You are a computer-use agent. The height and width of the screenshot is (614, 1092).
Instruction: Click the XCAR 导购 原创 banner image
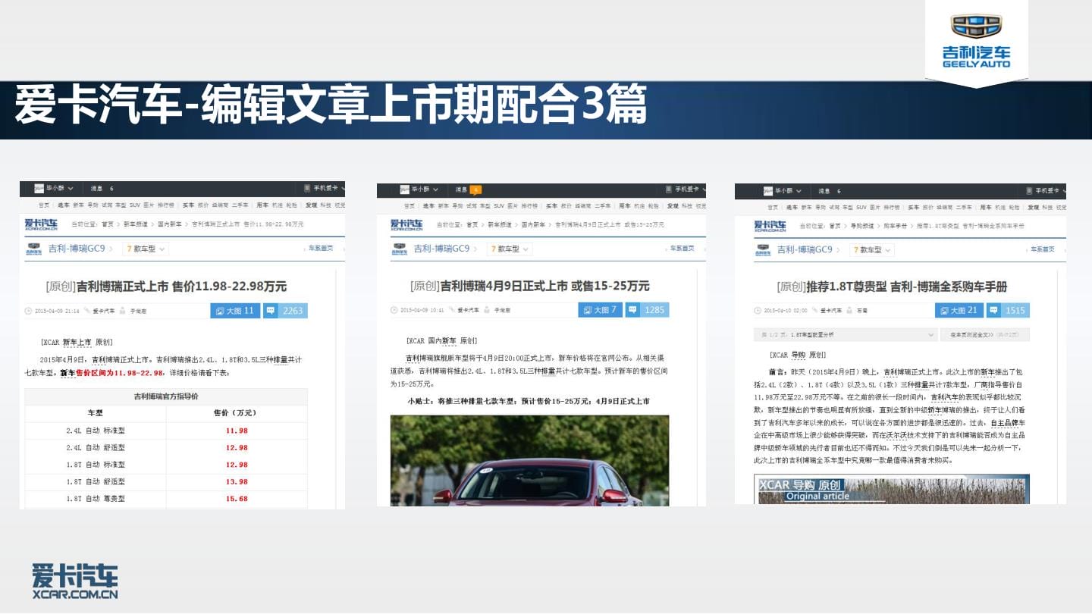(x=892, y=490)
